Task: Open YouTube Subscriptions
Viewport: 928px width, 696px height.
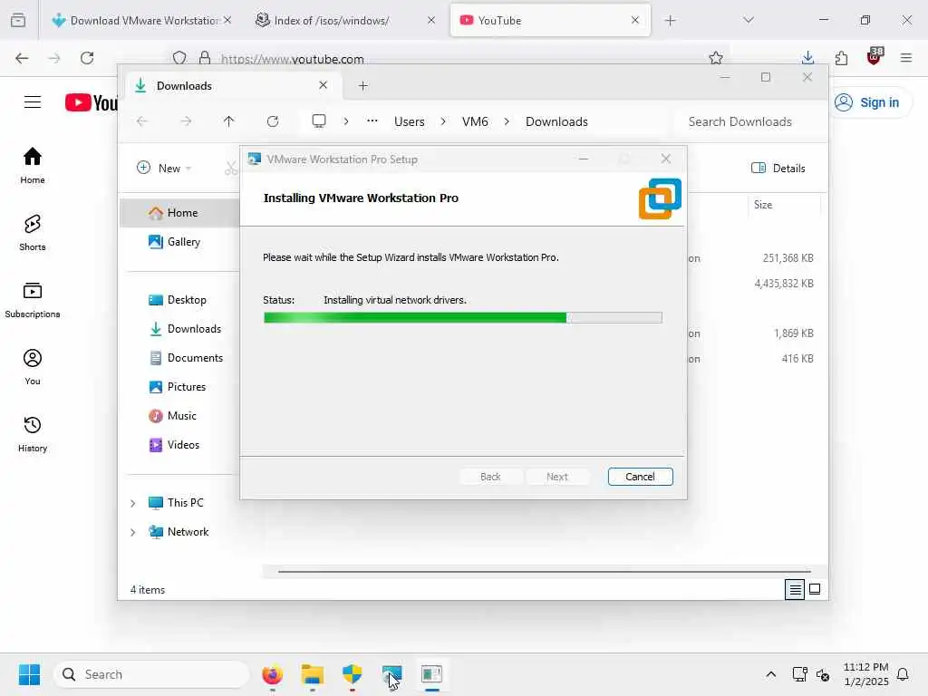Action: [x=33, y=300]
